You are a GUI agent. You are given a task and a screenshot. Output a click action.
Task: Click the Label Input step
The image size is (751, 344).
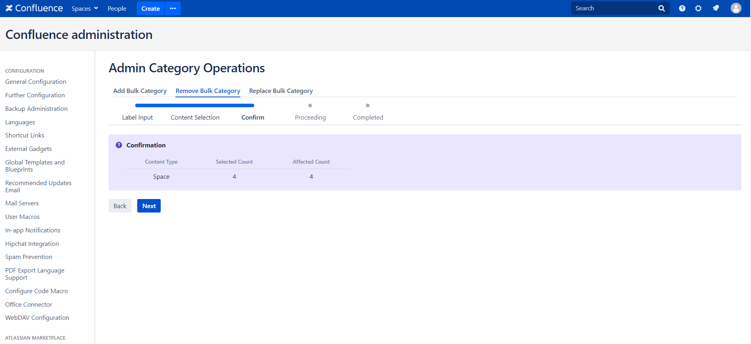pyautogui.click(x=137, y=118)
